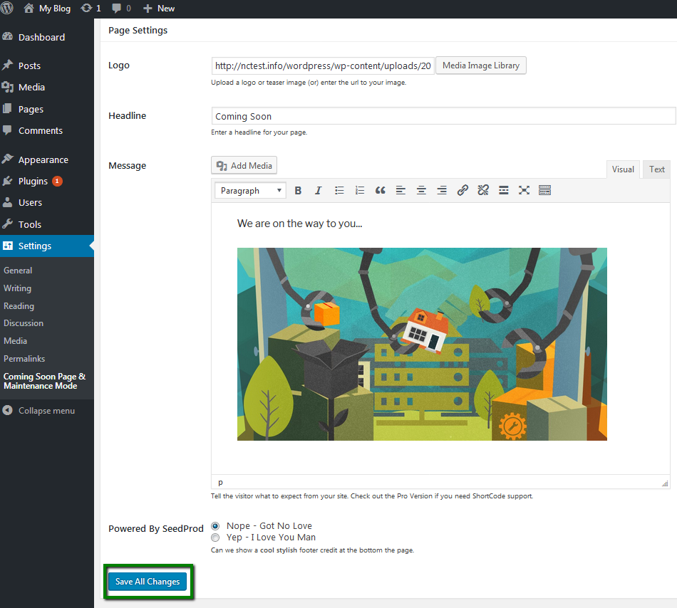Open the Appearance menu
677x608 pixels.
click(46, 159)
